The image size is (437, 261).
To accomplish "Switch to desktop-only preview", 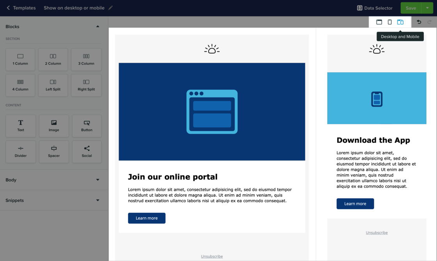I will tap(379, 22).
